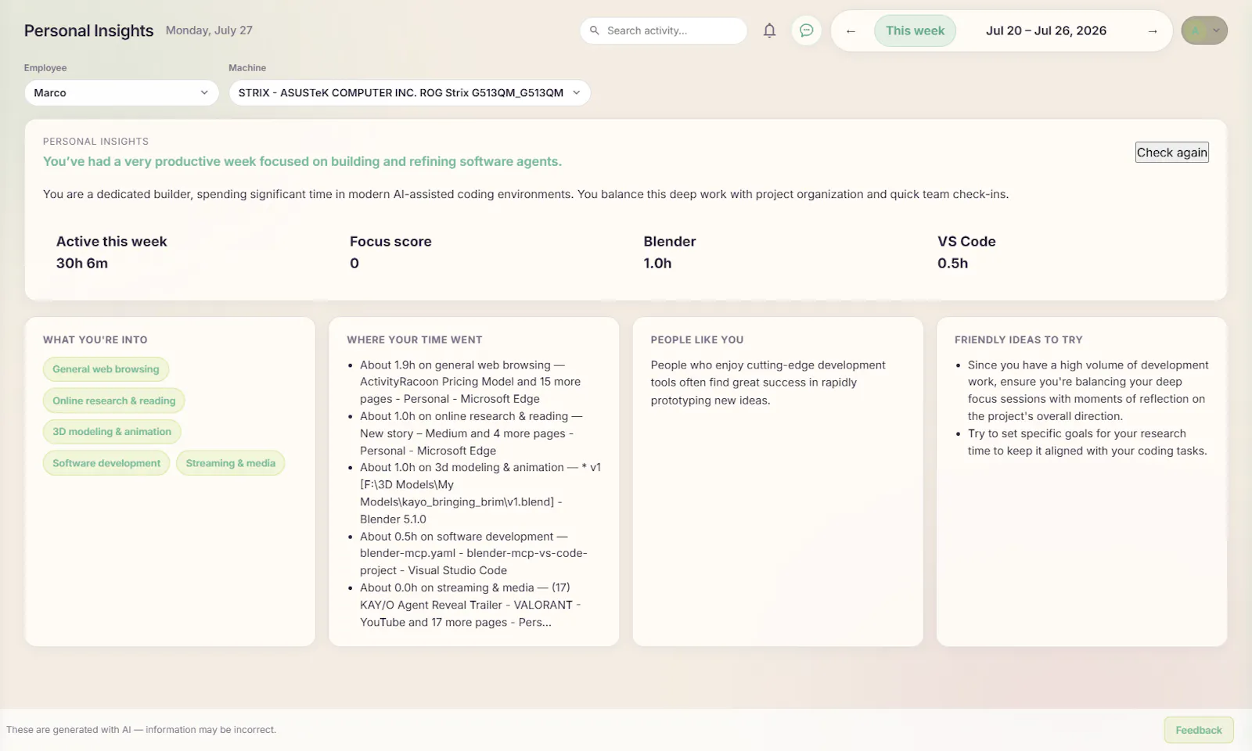1252x751 pixels.
Task: Click the FRIENDLY IDEAS TO TRY heading
Action: pyautogui.click(x=1018, y=340)
